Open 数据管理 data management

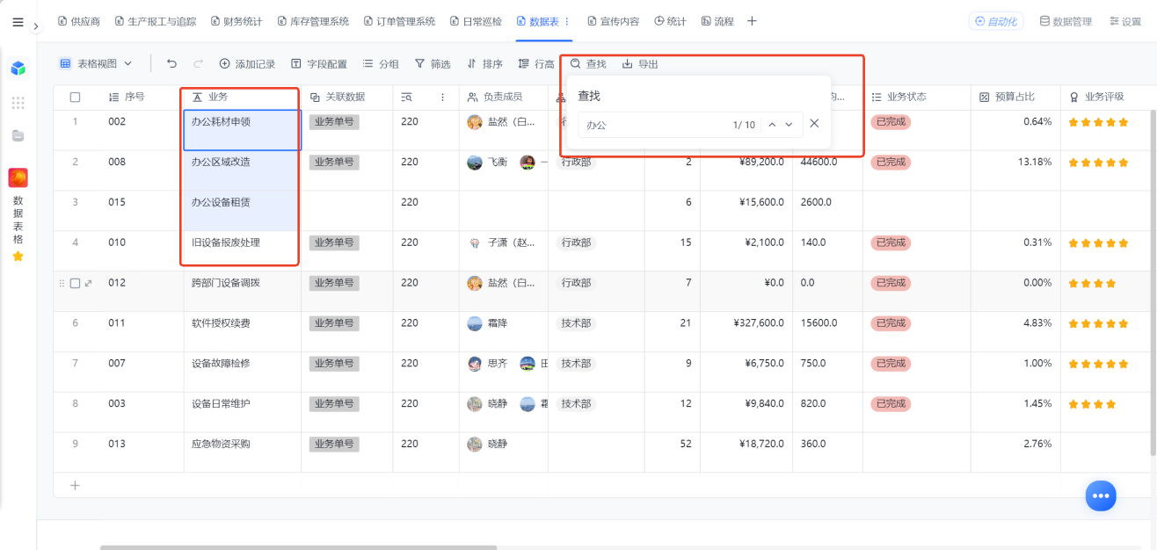[x=1066, y=21]
